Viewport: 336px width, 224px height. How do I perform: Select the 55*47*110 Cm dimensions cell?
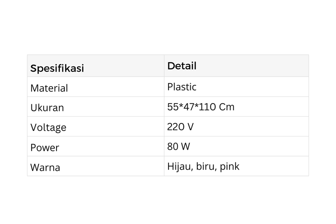(200, 107)
